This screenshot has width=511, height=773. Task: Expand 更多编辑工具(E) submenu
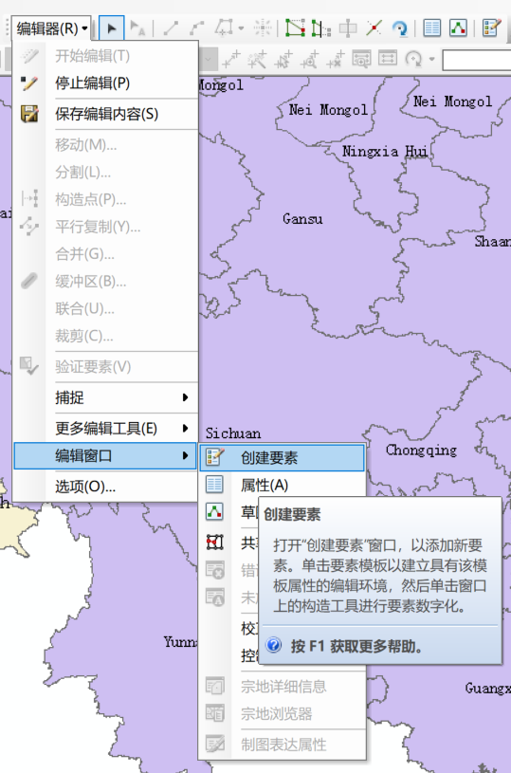point(106,429)
